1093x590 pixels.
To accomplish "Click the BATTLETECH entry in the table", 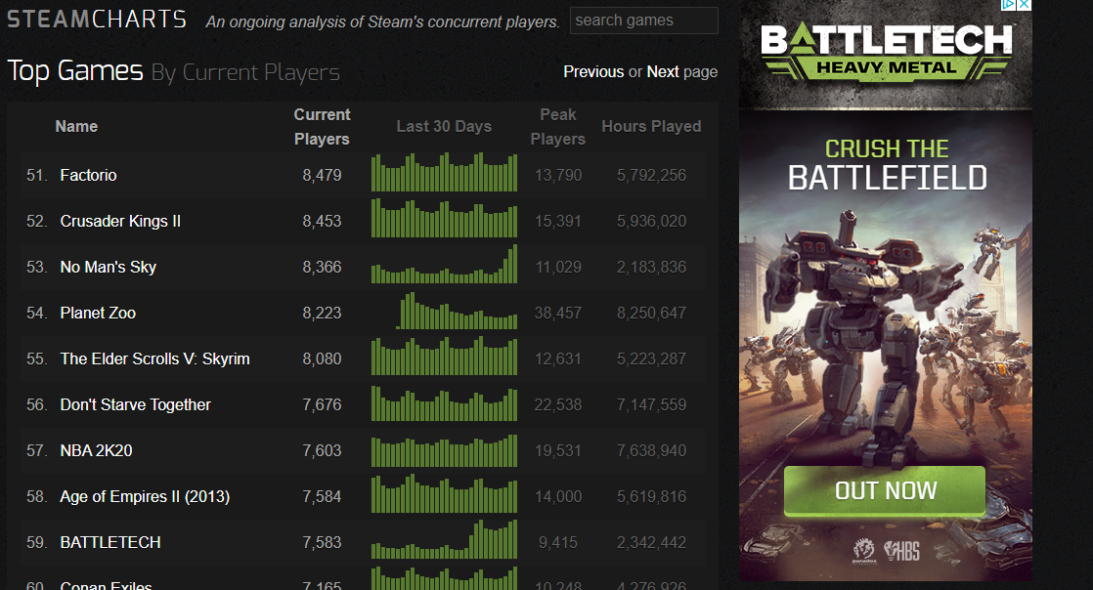I will tap(110, 542).
